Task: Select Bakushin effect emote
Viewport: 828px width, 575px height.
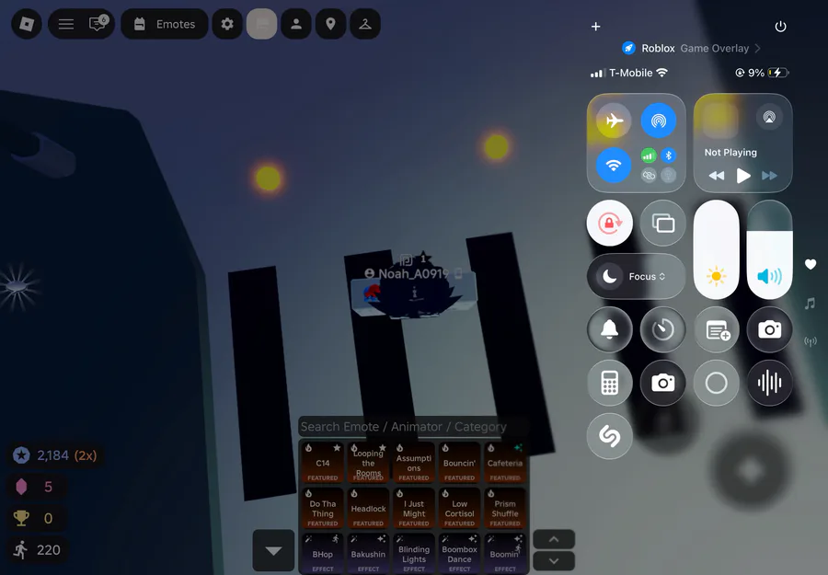Action: (x=368, y=553)
